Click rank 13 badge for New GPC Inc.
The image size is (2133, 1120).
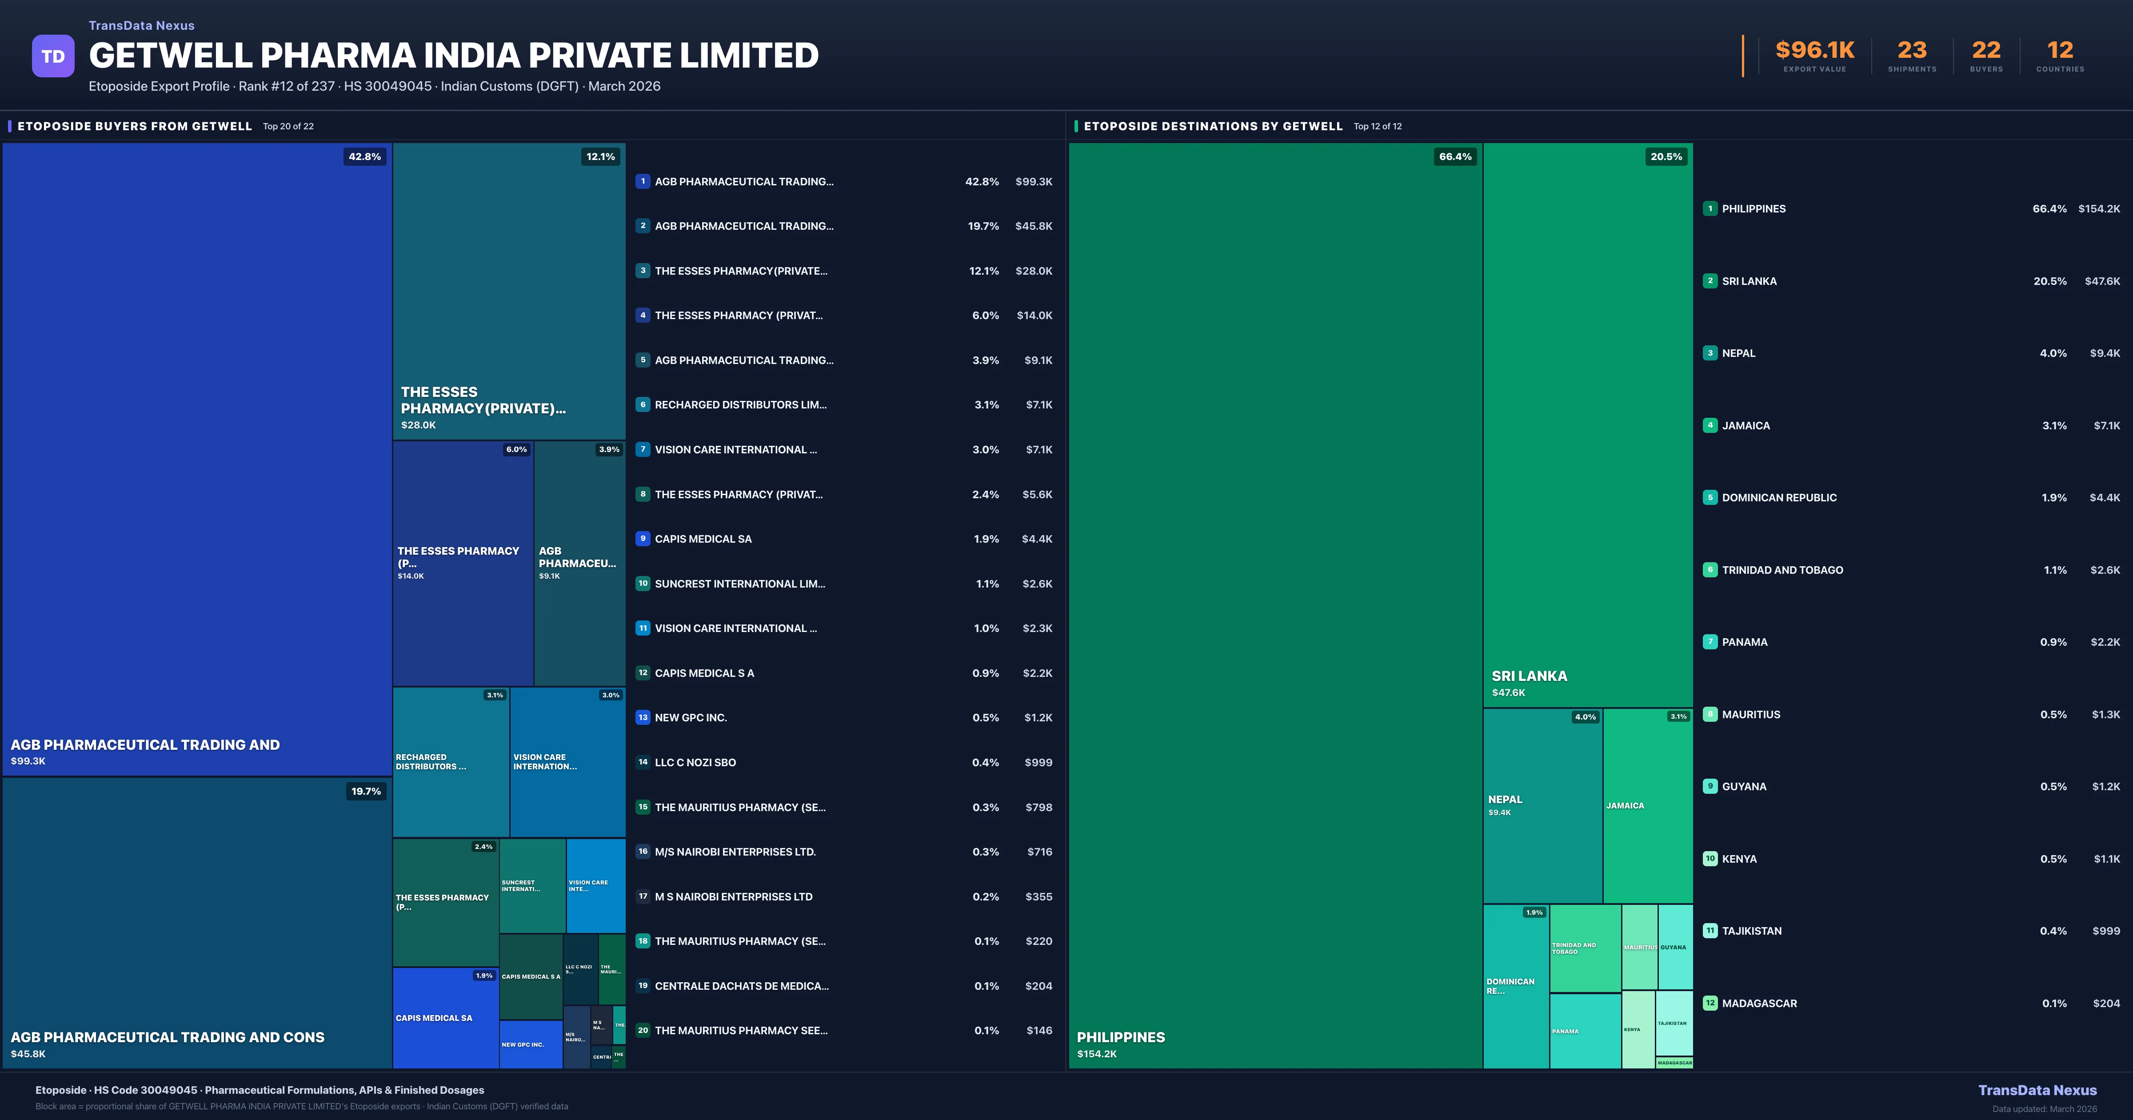pos(643,717)
